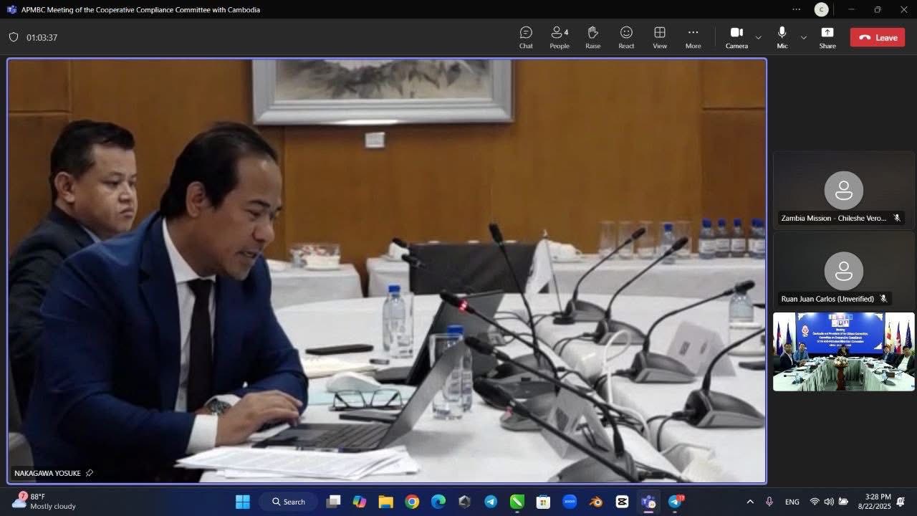Unpin the NAKAGAWA YOSUKE video
This screenshot has width=917, height=516.
(x=90, y=473)
